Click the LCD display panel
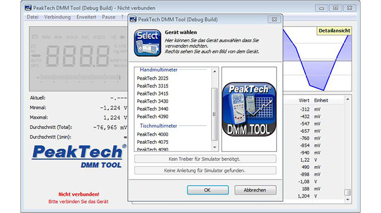 78,59
